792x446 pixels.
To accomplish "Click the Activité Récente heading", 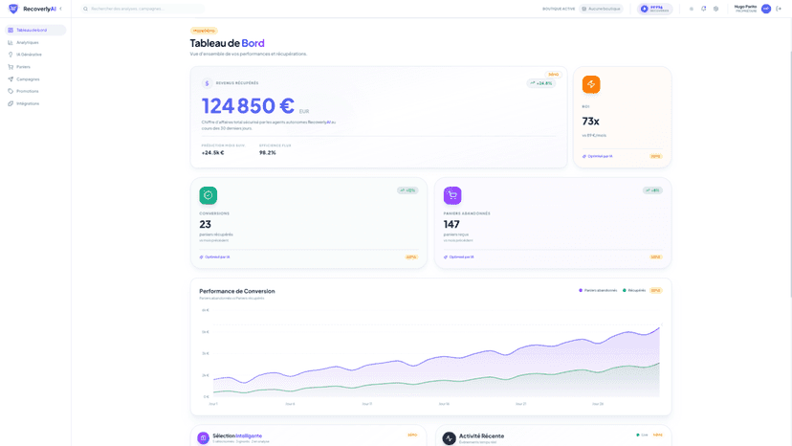I will coord(481,435).
